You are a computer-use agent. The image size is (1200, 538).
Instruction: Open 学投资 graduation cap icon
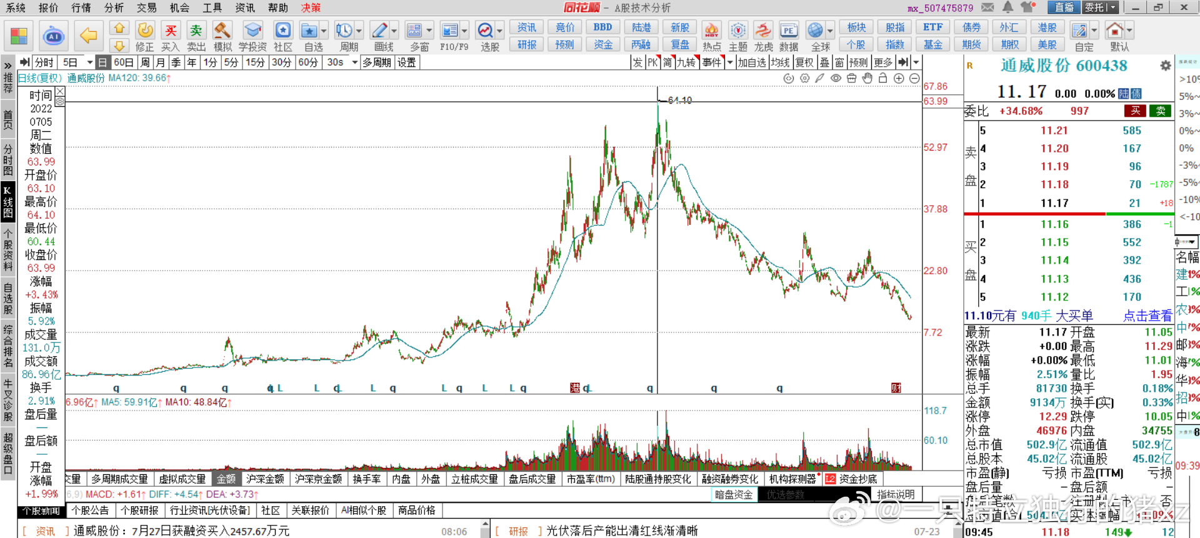coord(252,37)
